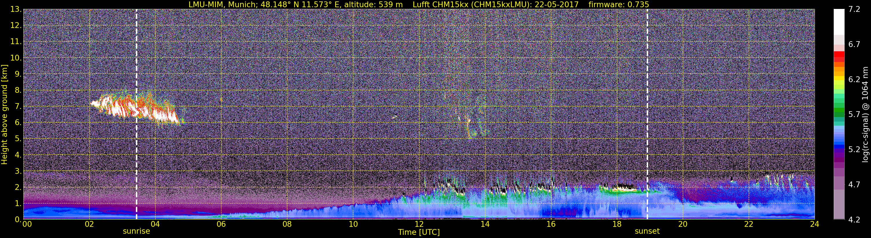Click the plot title with LMU-MIM, Munich
Screen dimensions: 871x238
tap(419, 4)
